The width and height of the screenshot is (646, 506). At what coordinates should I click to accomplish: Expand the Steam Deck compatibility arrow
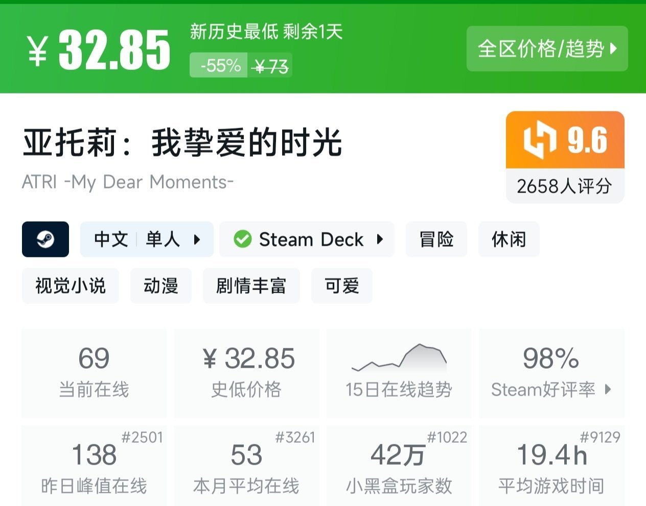380,239
